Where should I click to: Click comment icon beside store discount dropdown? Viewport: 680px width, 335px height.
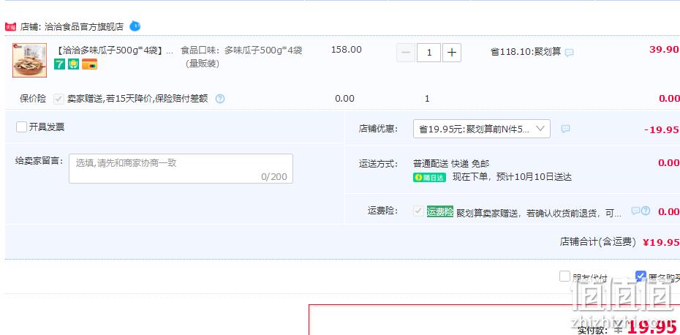[565, 129]
